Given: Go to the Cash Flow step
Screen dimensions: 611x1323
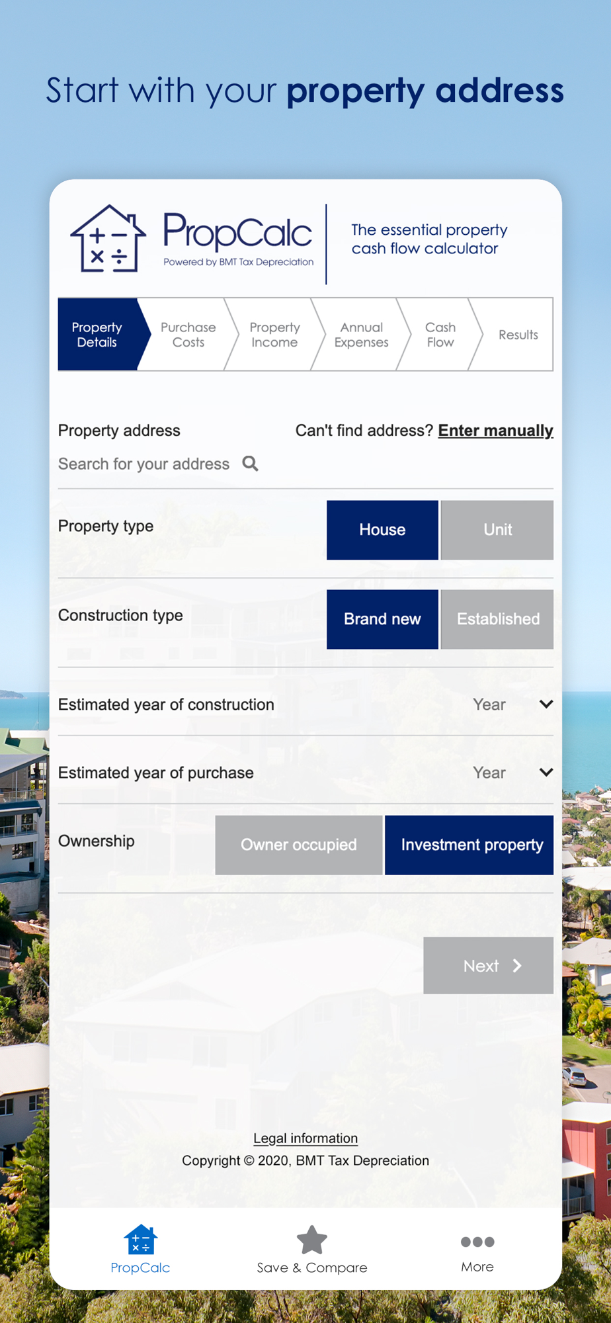Looking at the screenshot, I should pyautogui.click(x=440, y=335).
